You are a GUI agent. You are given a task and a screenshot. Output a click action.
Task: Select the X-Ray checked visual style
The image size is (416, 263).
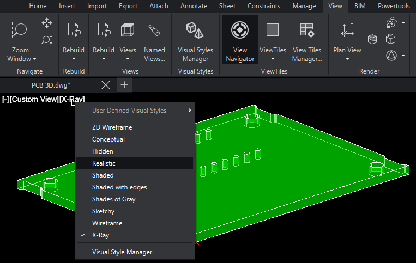pos(100,235)
